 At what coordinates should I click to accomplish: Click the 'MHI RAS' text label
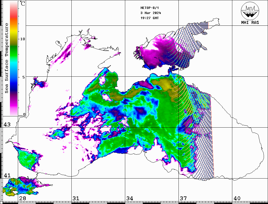(x=250, y=22)
